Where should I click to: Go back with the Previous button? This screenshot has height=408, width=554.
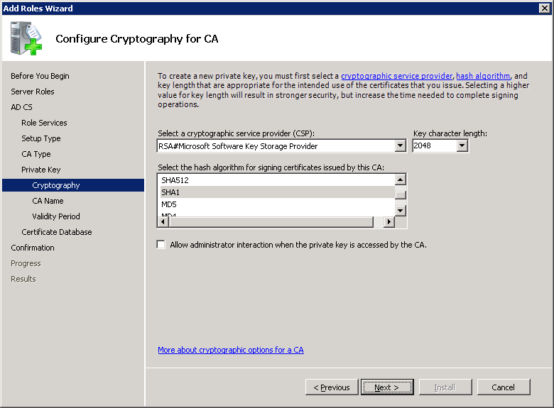[332, 387]
